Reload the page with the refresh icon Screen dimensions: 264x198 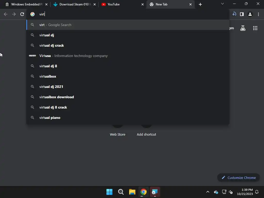(x=22, y=14)
